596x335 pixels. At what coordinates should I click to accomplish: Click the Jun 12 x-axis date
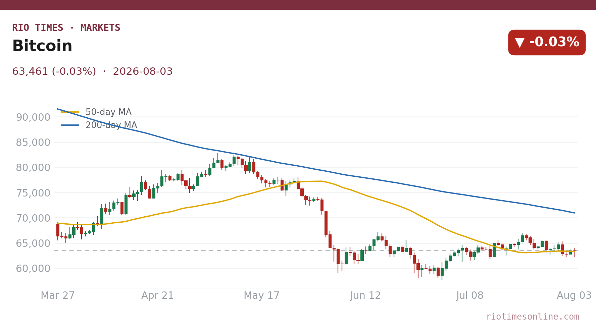pyautogui.click(x=366, y=295)
